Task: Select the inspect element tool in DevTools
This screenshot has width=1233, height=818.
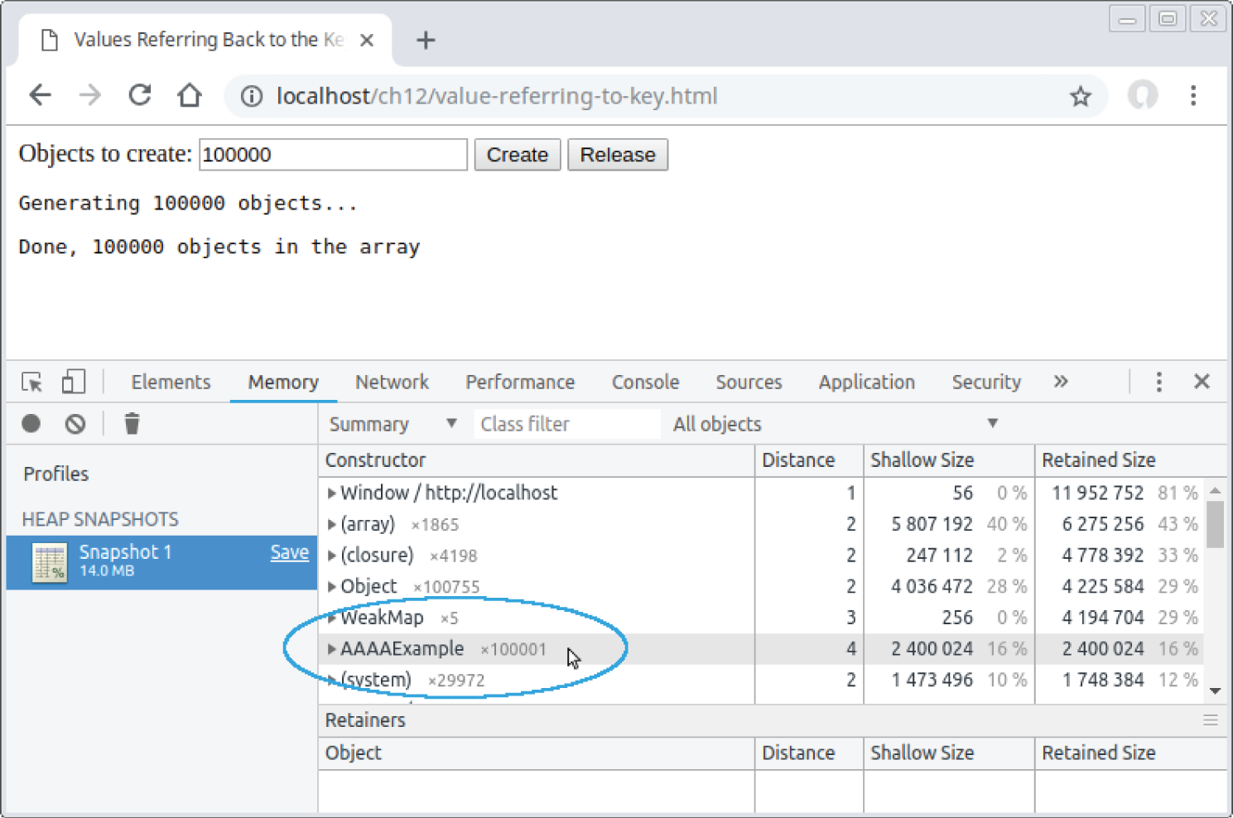Action: click(31, 382)
